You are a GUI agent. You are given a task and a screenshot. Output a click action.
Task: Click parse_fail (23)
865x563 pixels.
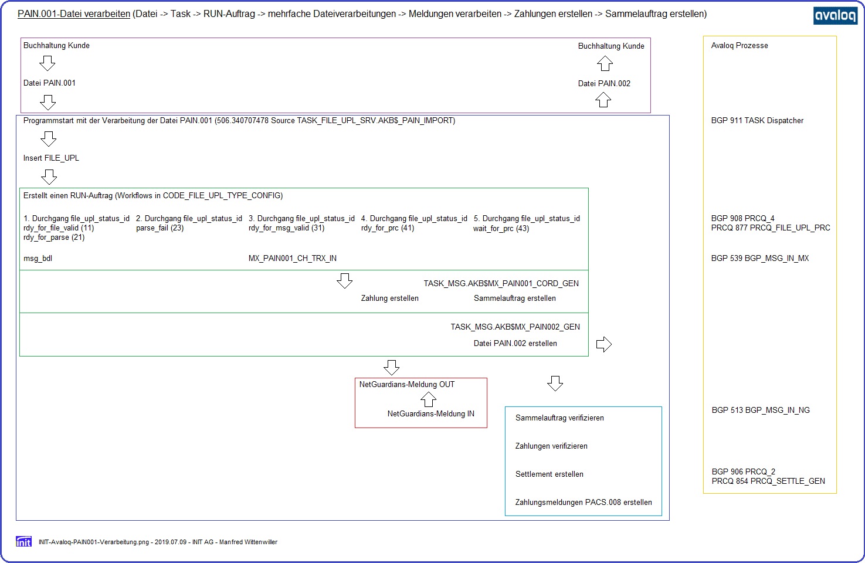(160, 228)
